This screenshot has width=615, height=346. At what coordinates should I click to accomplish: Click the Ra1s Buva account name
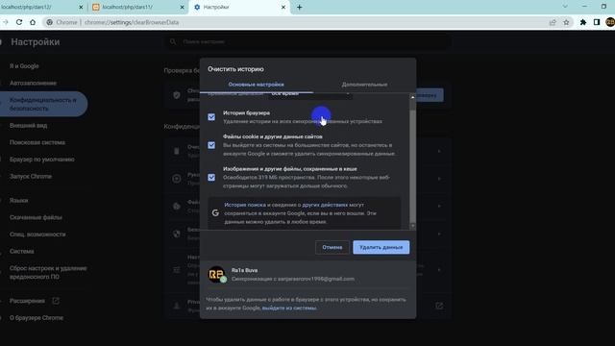point(244,270)
